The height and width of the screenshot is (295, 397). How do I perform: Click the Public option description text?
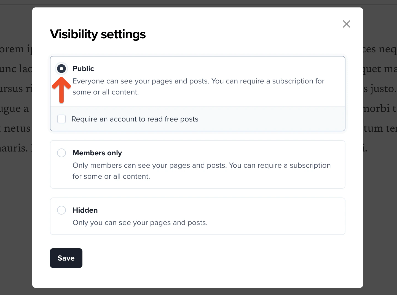click(x=198, y=86)
